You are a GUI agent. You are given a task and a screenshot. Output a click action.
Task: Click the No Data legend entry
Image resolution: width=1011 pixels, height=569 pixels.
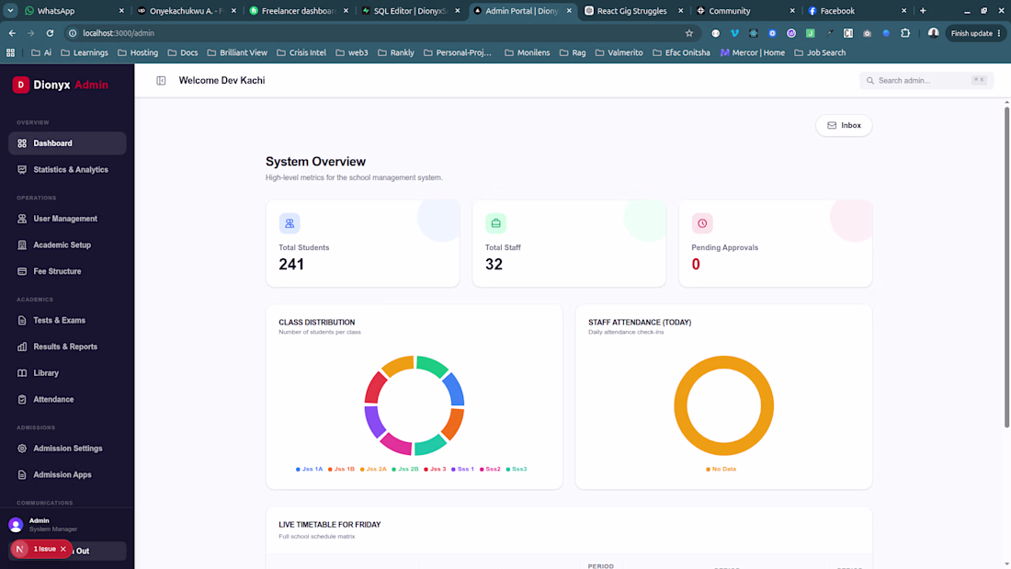721,469
